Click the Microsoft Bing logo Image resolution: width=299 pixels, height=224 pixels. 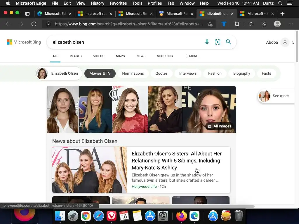click(24, 42)
